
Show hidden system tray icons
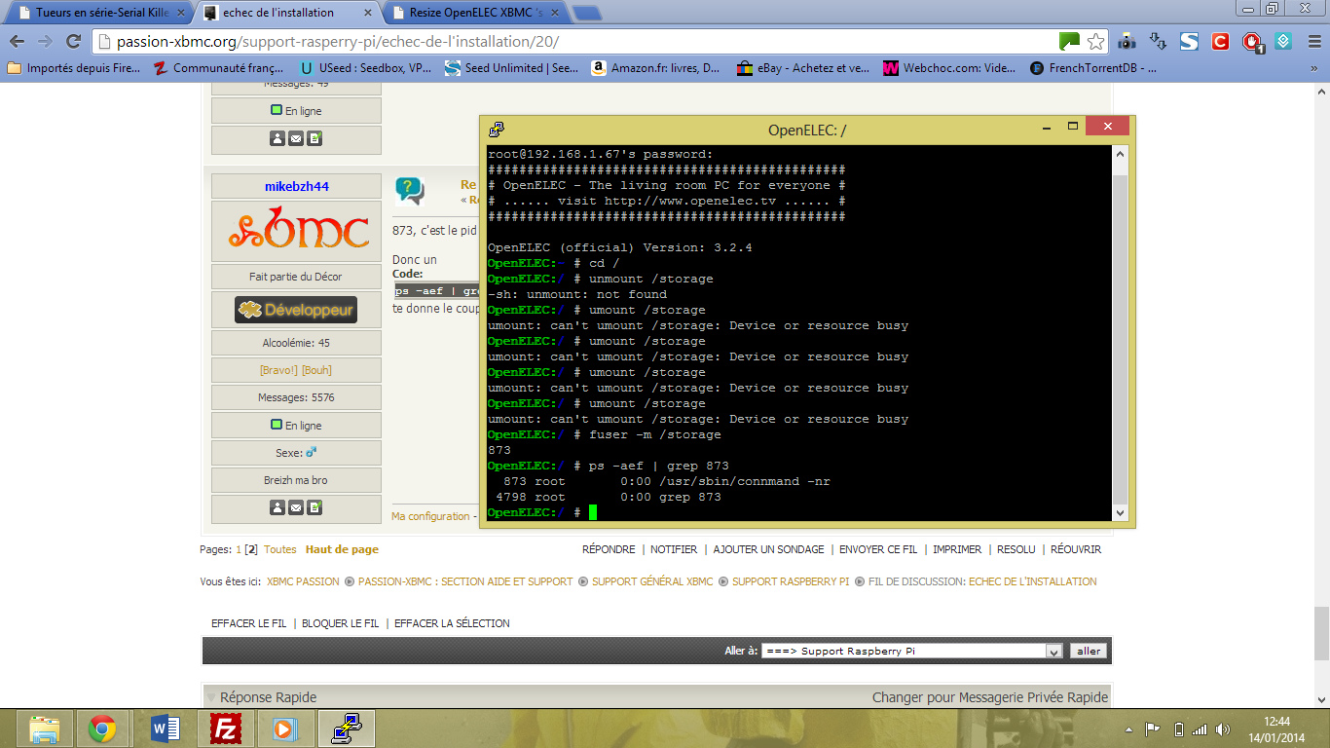[x=1129, y=729]
